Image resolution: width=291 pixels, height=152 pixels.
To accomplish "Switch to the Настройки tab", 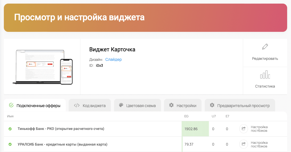I will click(183, 105).
